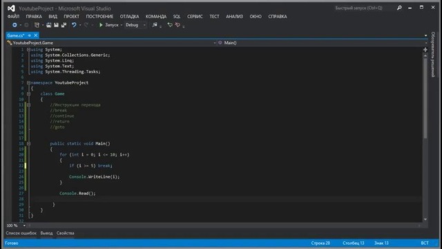Click the Redo toolbar icon
Image resolution: width=442 pixels, height=249 pixels.
pyautogui.click(x=86, y=25)
